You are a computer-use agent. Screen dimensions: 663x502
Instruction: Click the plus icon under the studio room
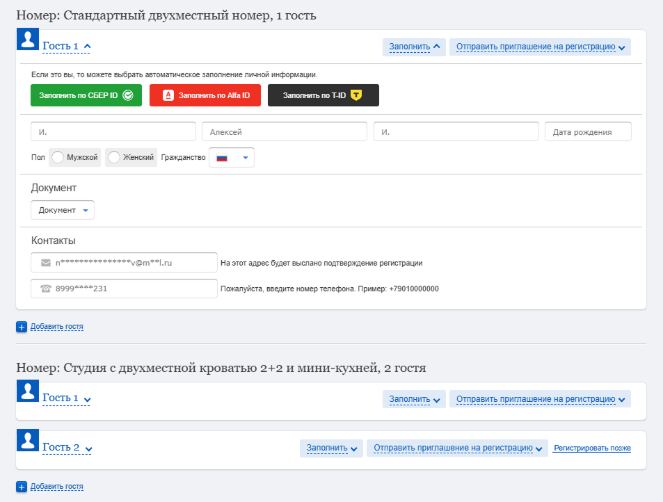coord(21,487)
